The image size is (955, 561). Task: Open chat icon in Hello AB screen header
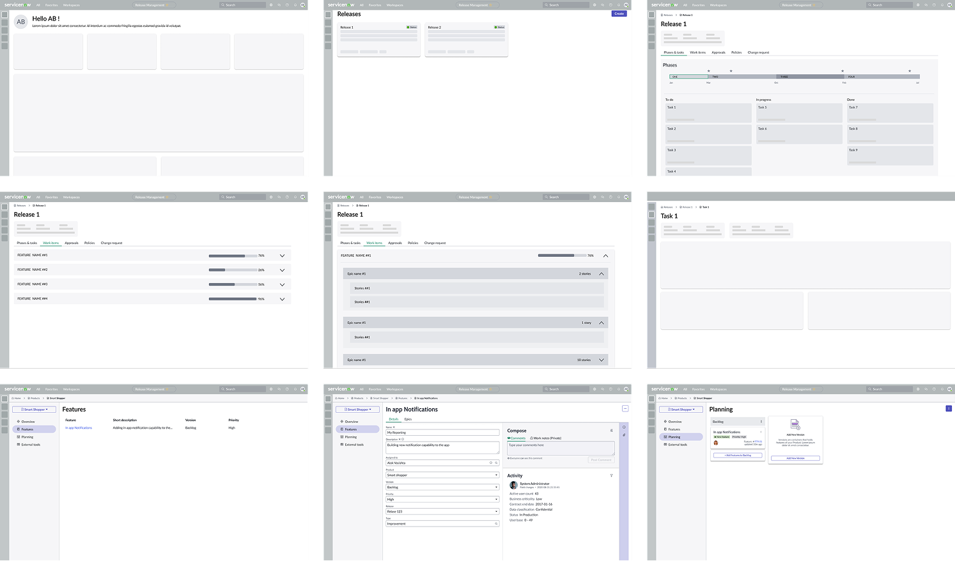pyautogui.click(x=279, y=5)
